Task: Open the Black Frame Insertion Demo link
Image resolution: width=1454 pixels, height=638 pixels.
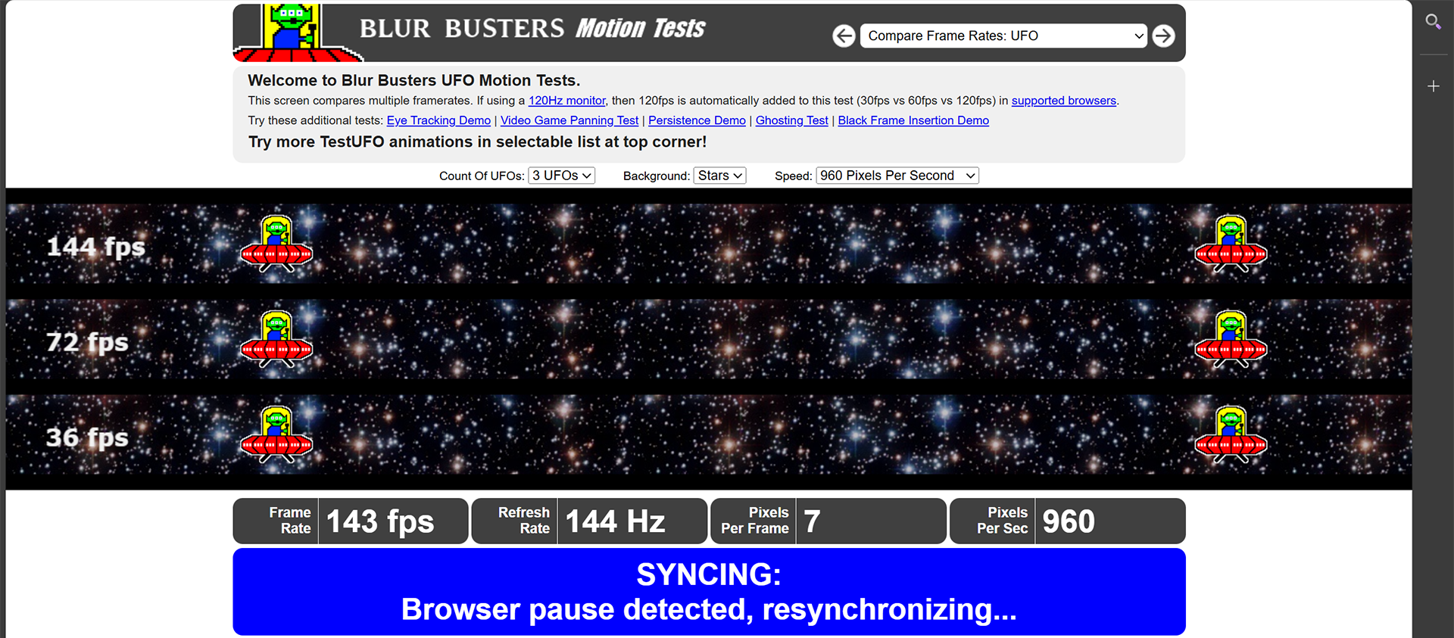Action: coord(913,120)
